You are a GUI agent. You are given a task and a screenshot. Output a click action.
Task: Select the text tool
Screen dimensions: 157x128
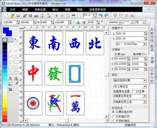[10, 79]
